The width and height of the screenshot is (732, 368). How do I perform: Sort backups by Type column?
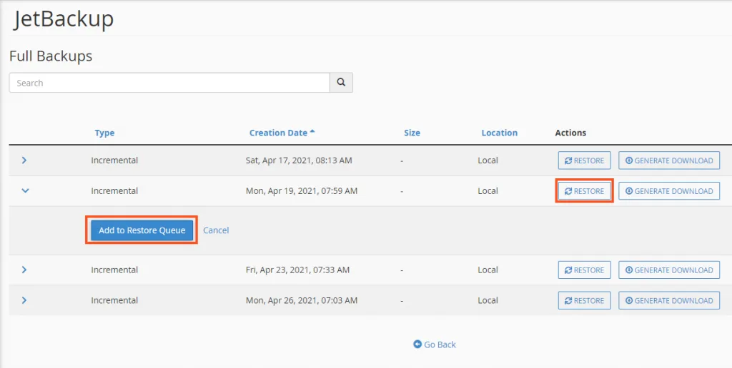(104, 133)
